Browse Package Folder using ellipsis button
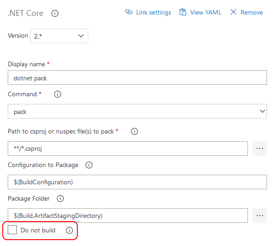The width and height of the screenshot is (277, 246). click(x=260, y=216)
